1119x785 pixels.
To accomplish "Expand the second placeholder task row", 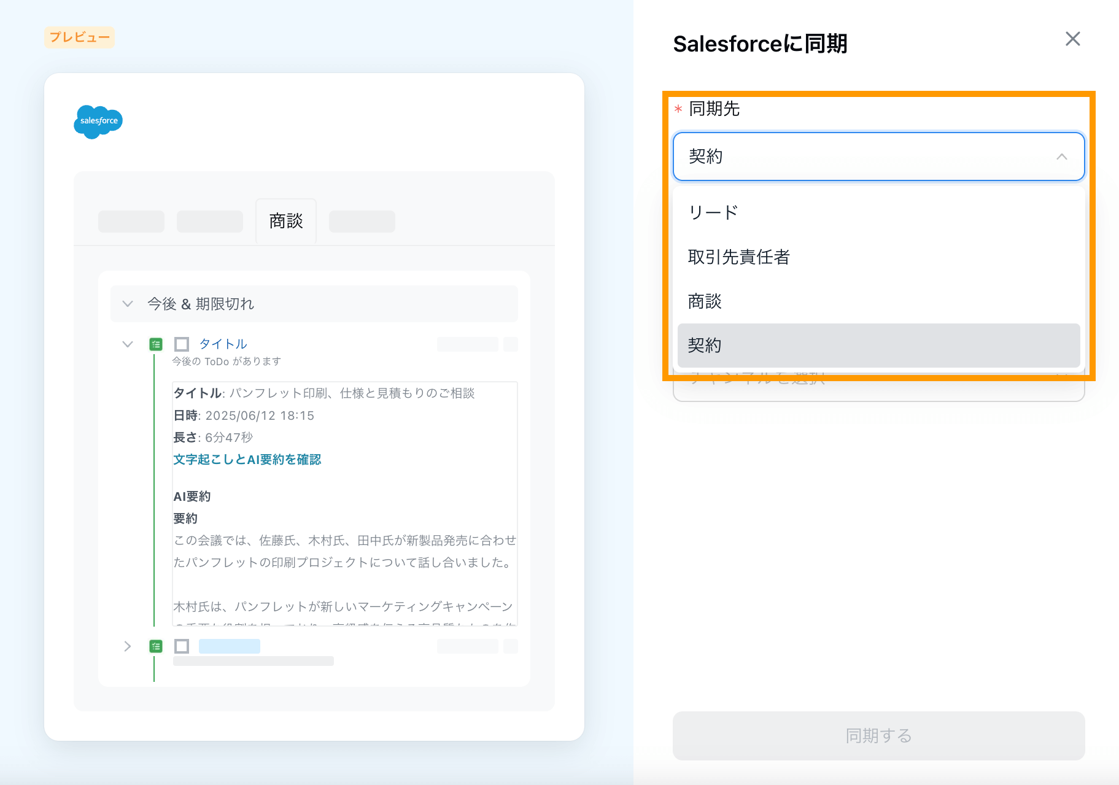I will click(128, 646).
